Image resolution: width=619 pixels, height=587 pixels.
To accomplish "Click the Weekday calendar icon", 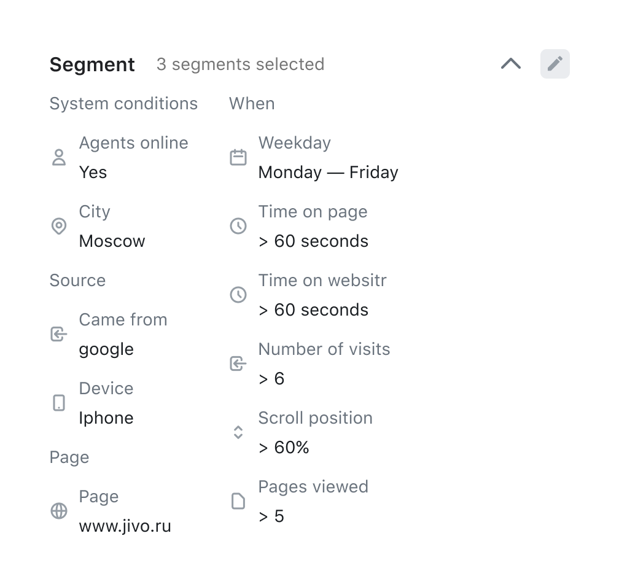I will coord(238,158).
